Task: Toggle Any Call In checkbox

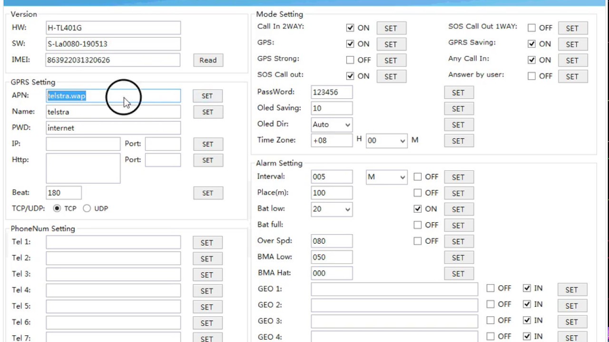Action: click(x=531, y=60)
